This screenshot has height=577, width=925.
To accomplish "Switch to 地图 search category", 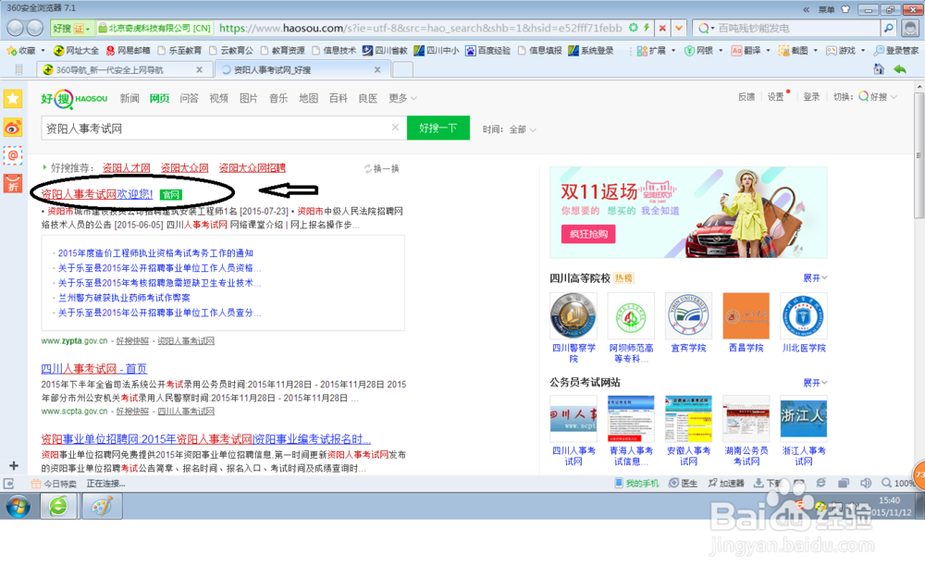I will 308,99.
